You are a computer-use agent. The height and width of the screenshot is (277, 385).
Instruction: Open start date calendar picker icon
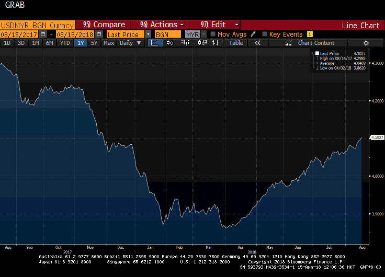pyautogui.click(x=43, y=34)
